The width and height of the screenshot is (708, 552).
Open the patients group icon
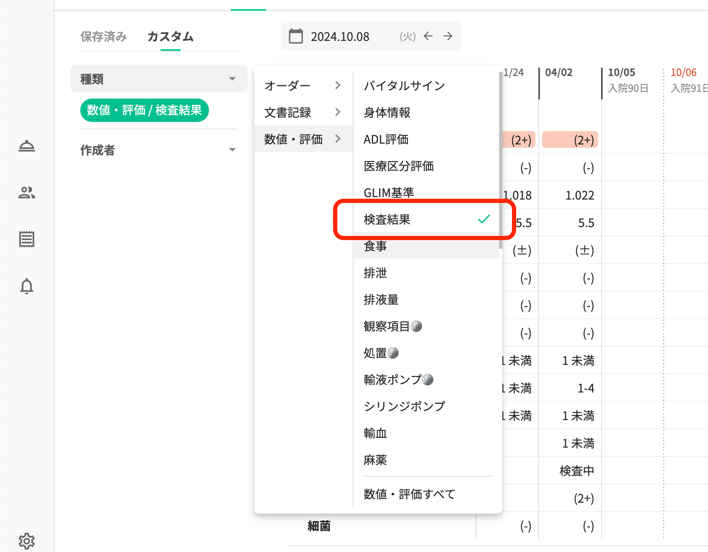pyautogui.click(x=27, y=192)
